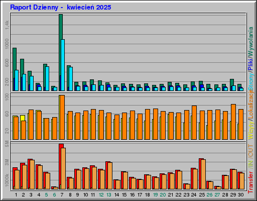Viewport: 257px width, 201px height.
Task: Click the orange visits bar for day 24
Action: click(x=194, y=123)
